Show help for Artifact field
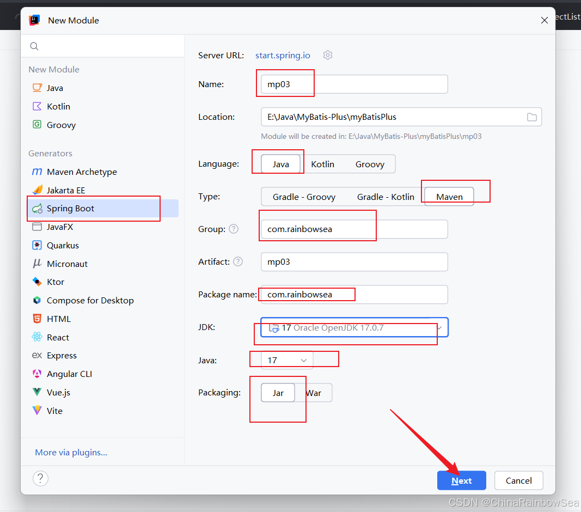581x512 pixels. coord(238,262)
